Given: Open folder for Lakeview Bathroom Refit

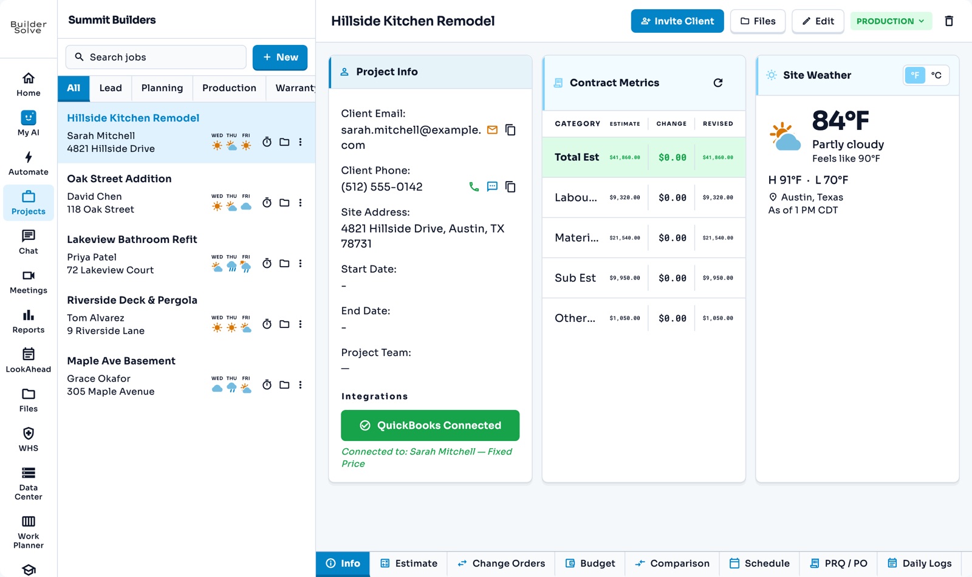Looking at the screenshot, I should click(x=284, y=264).
